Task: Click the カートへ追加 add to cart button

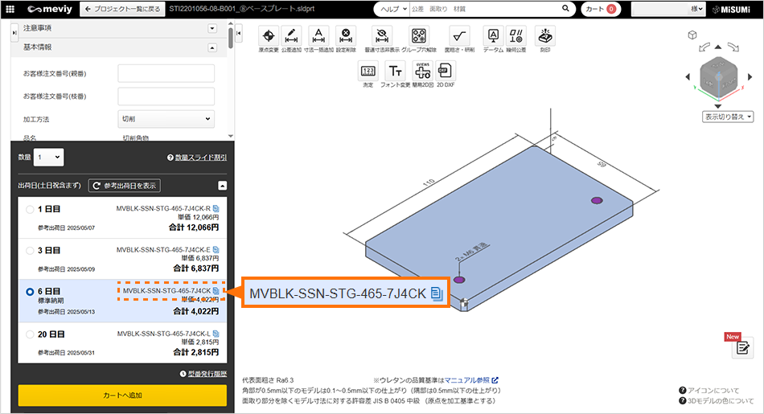Action: 123,396
